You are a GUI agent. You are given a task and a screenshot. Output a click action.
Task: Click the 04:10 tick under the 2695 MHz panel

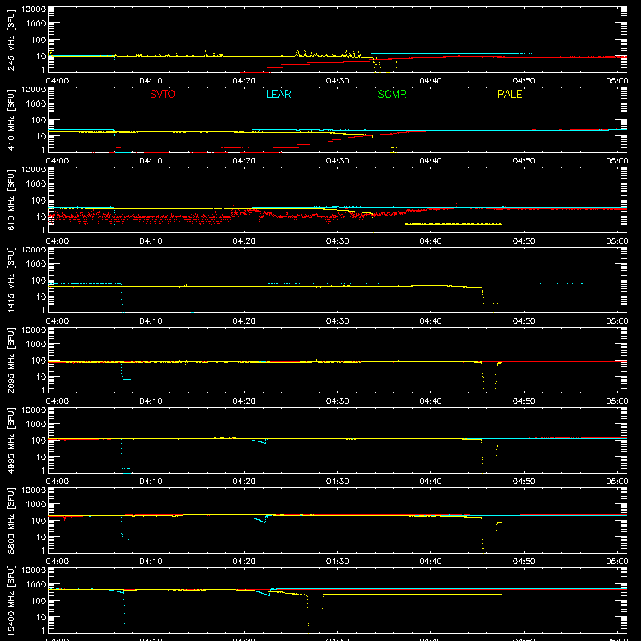[x=151, y=401]
